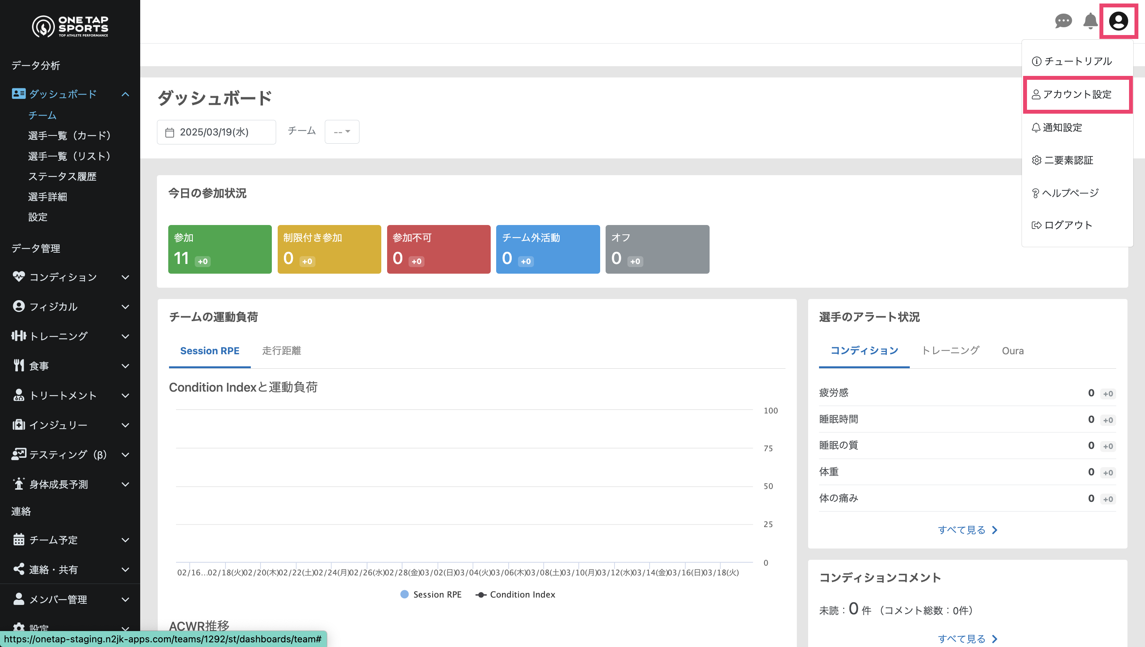This screenshot has height=647, width=1145.
Task: Open dashboard 設定 under 選手詳細
Action: point(38,217)
